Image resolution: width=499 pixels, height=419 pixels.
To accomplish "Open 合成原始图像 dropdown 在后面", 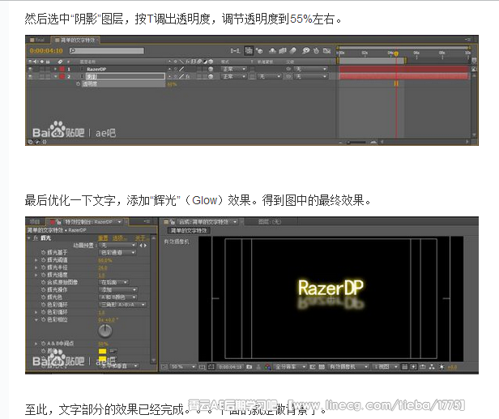I will 114,282.
